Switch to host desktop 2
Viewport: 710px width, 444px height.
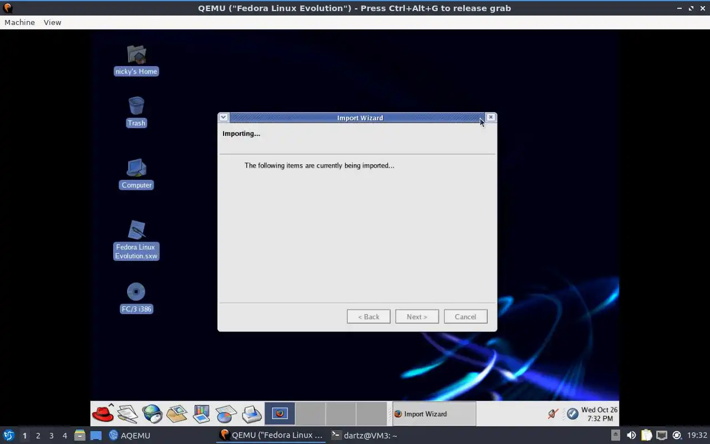tap(38, 436)
